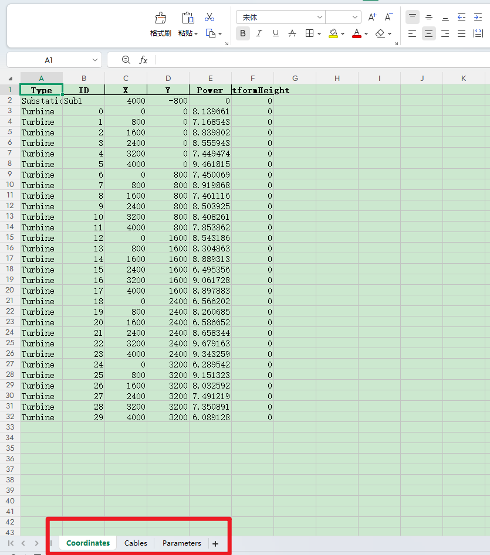The width and height of the screenshot is (490, 555).
Task: Expand the Name Box dropdown arrow
Action: (96, 60)
